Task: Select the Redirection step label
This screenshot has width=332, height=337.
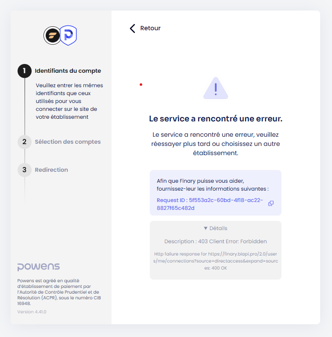Action: (51, 170)
